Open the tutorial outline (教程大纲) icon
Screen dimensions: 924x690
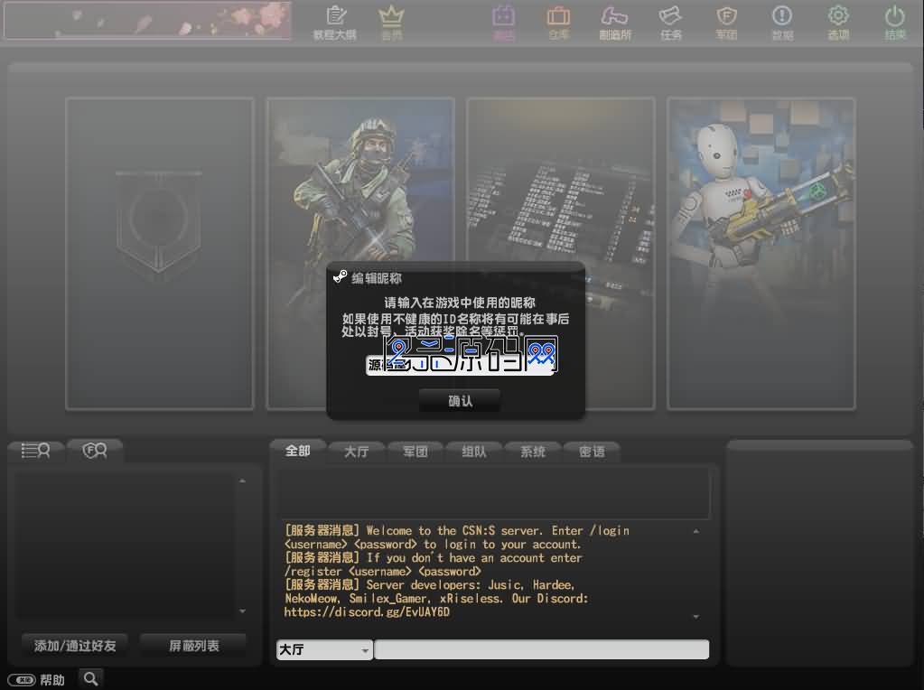[335, 23]
